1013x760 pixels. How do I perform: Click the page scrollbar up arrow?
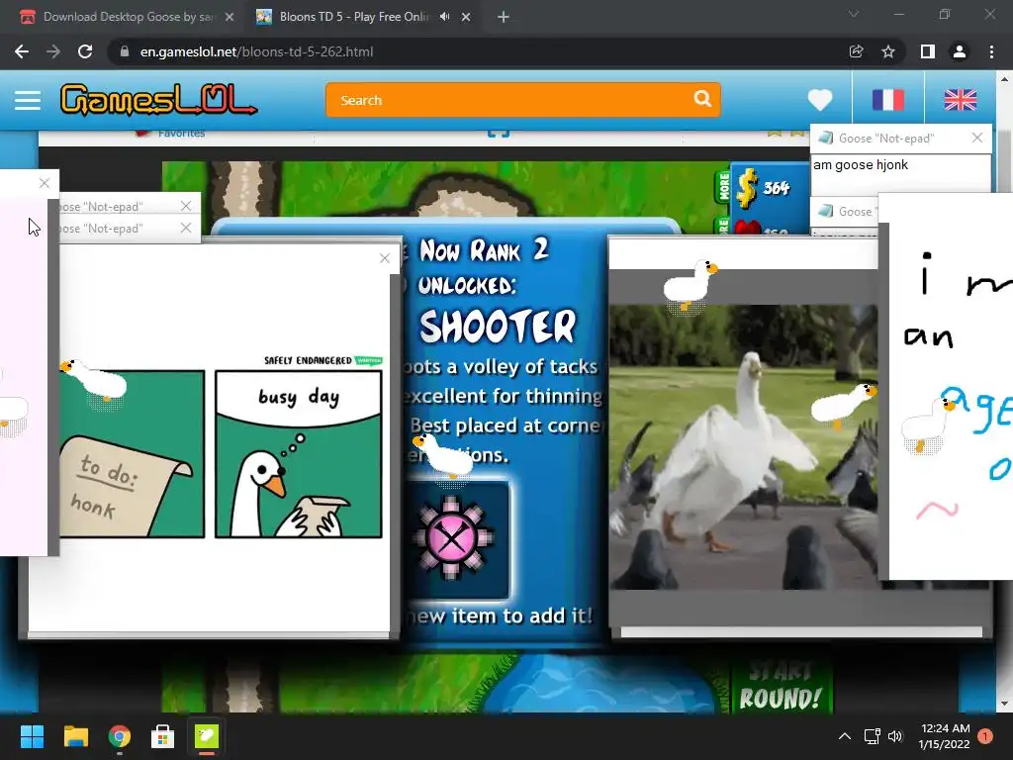(1004, 79)
